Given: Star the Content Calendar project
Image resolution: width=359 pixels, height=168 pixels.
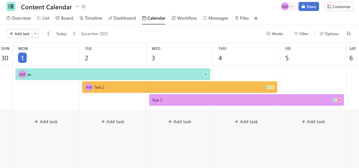Looking at the screenshot, I should click(x=84, y=7).
